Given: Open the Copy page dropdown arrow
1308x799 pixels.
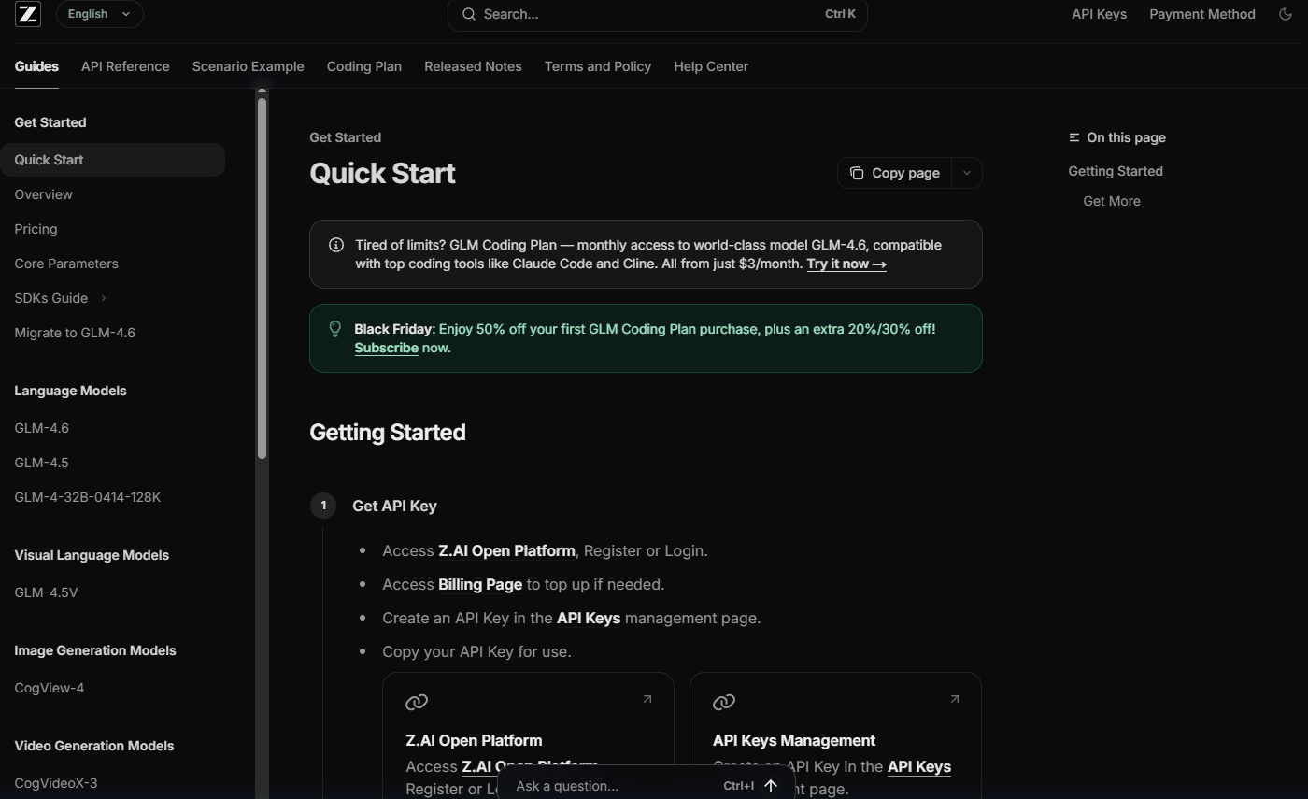Looking at the screenshot, I should tap(967, 173).
